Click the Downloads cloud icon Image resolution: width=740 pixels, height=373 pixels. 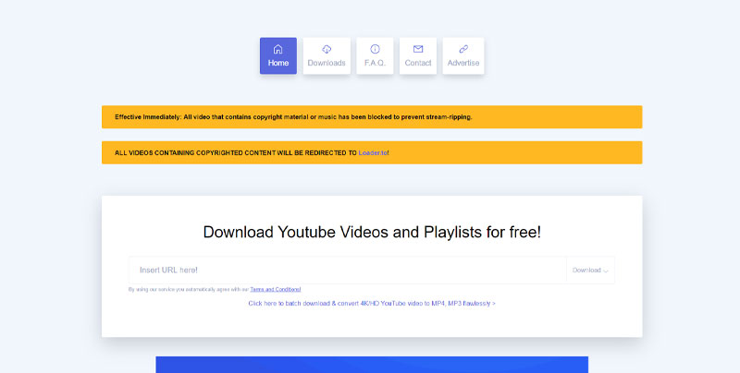point(327,49)
